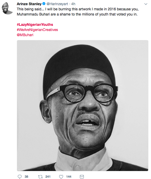Click the blue verified badge next to name
This screenshot has width=151, height=179.
click(x=44, y=4)
